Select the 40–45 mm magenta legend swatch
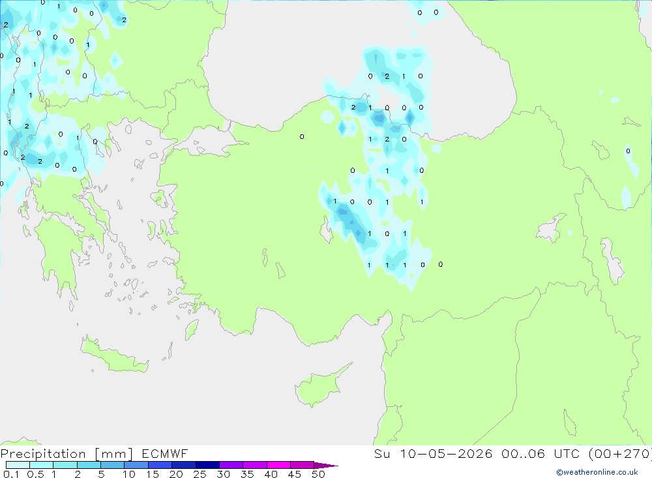The image size is (652, 478). [x=278, y=465]
